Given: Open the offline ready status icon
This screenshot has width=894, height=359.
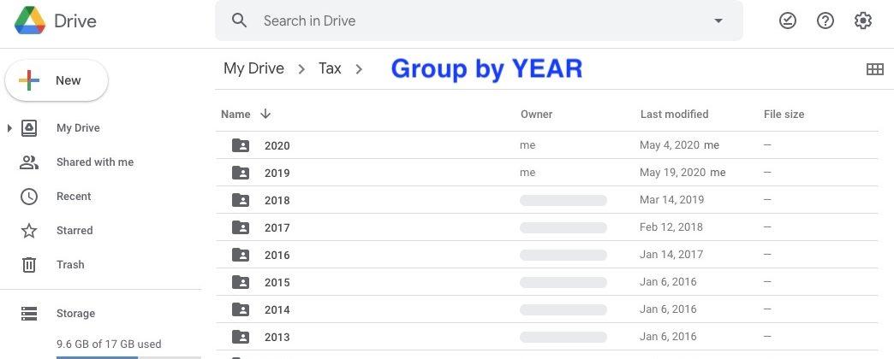Looking at the screenshot, I should click(x=788, y=21).
